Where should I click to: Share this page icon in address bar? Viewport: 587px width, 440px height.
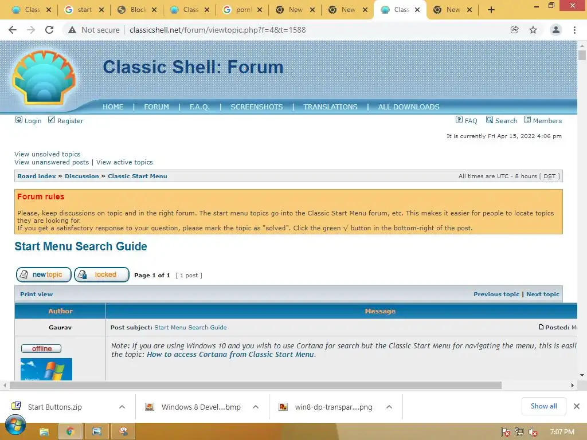[514, 30]
